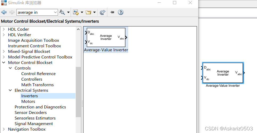The height and width of the screenshot is (133, 257).
Task: Select Math Transforms library
Action: [37, 85]
